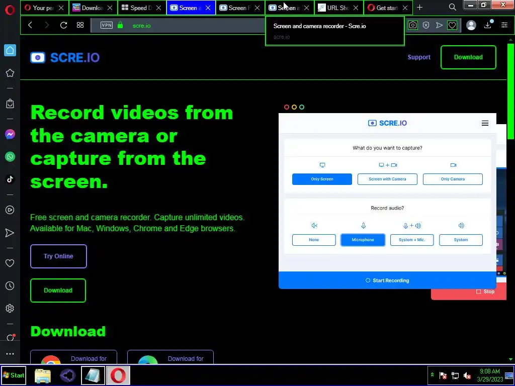The height and width of the screenshot is (386, 515).
Task: Click the green Download button below Try Online
Action: click(58, 290)
